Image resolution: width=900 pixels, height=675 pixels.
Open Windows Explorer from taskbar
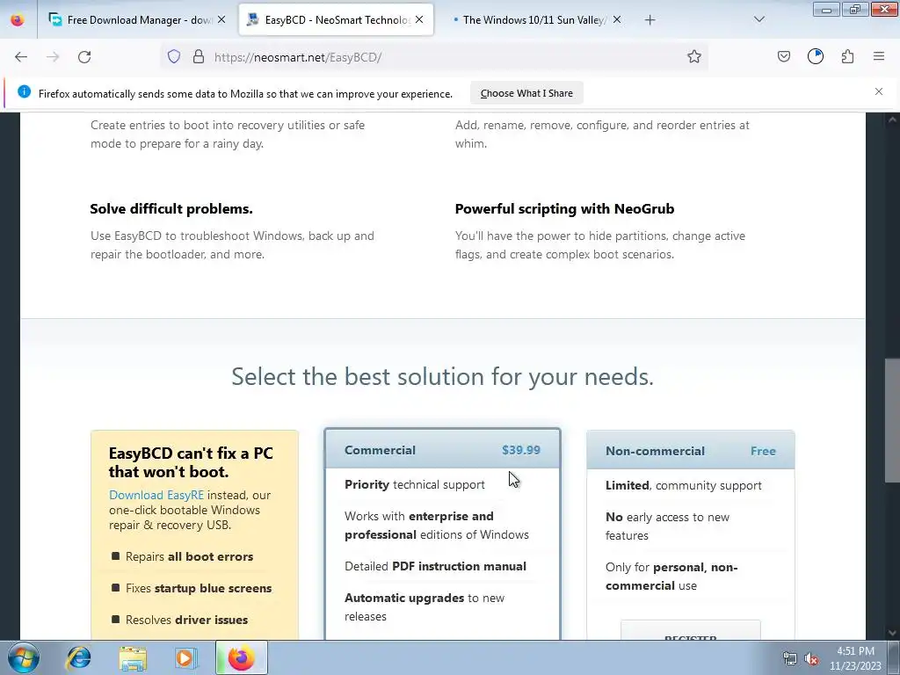(133, 657)
